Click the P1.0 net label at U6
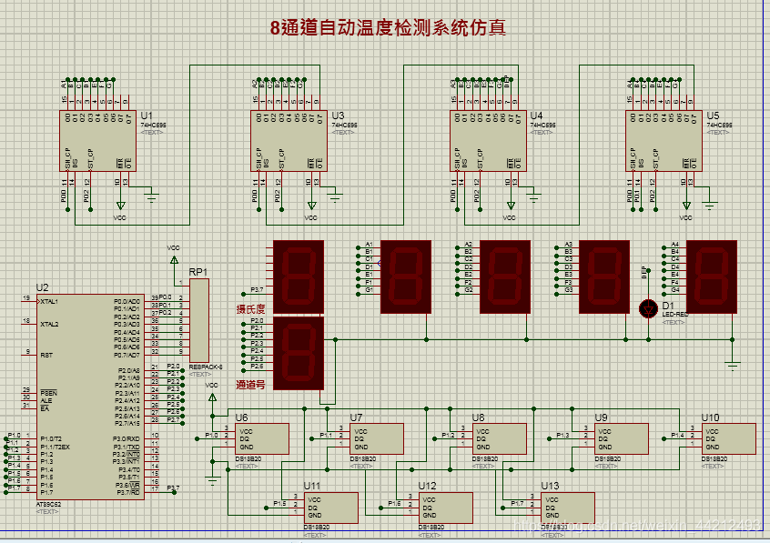This screenshot has width=770, height=543. (212, 435)
